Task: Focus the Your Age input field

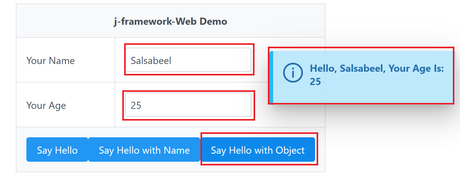Action: (188, 105)
